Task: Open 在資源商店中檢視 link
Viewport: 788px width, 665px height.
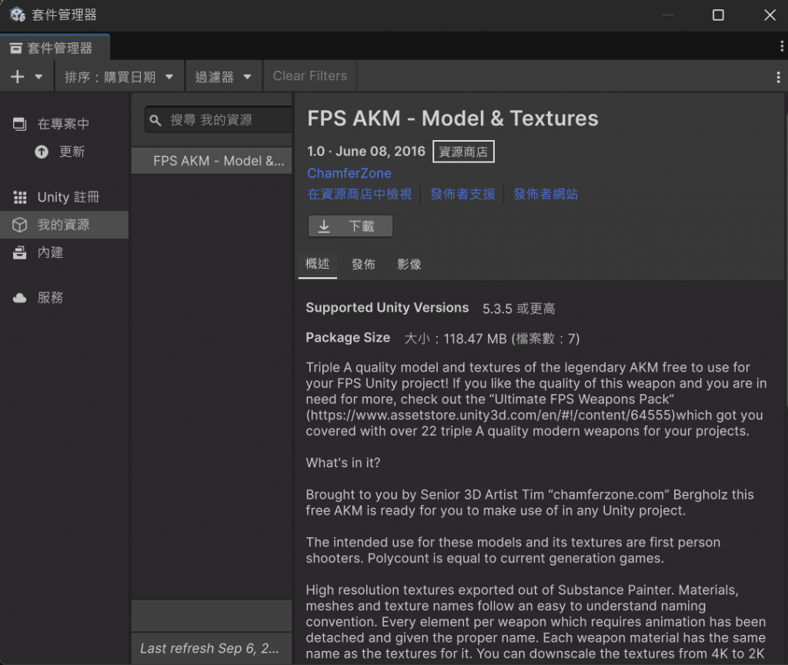Action: [360, 194]
